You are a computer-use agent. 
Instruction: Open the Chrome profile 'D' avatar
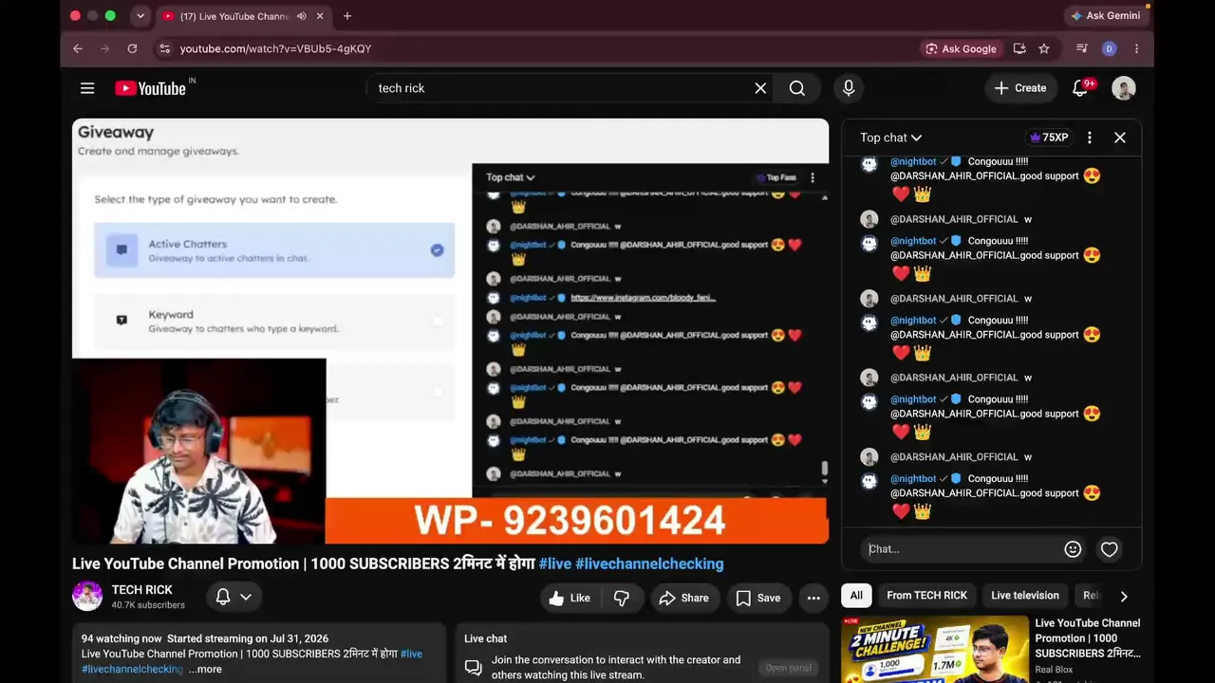pos(1109,48)
